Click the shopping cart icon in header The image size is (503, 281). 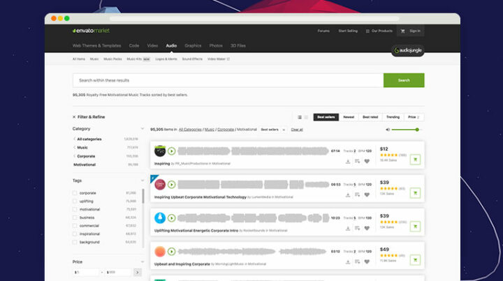(402, 31)
